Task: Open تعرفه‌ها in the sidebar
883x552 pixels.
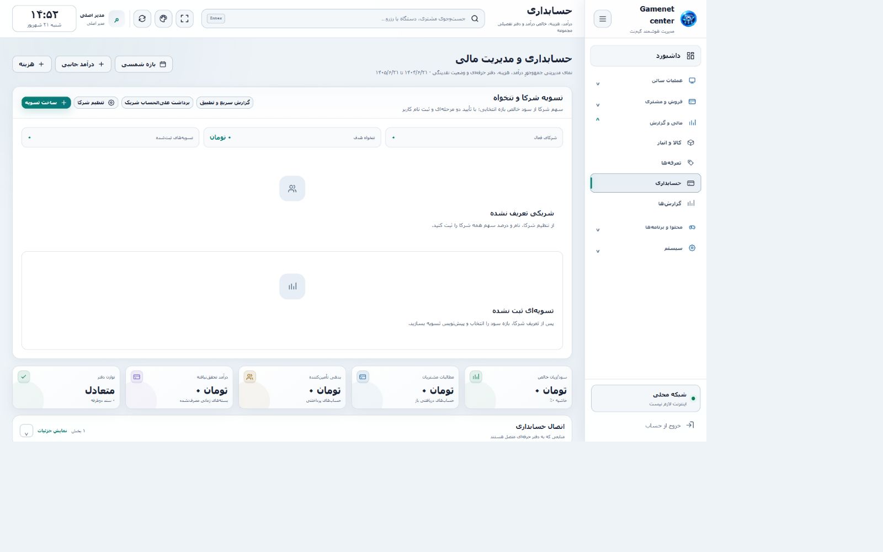Action: pyautogui.click(x=646, y=163)
